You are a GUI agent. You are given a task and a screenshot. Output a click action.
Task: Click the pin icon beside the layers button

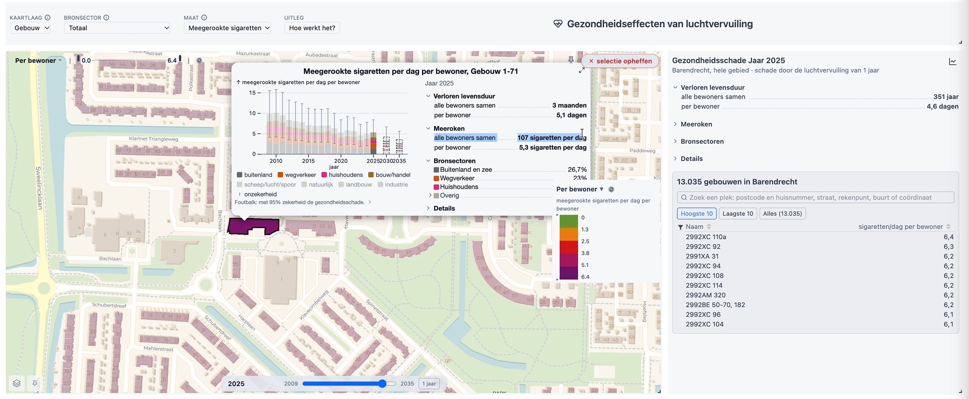click(35, 384)
